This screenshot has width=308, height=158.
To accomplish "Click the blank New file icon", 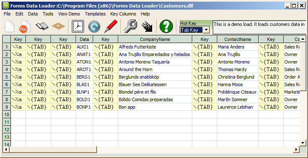I will (x=10, y=26).
